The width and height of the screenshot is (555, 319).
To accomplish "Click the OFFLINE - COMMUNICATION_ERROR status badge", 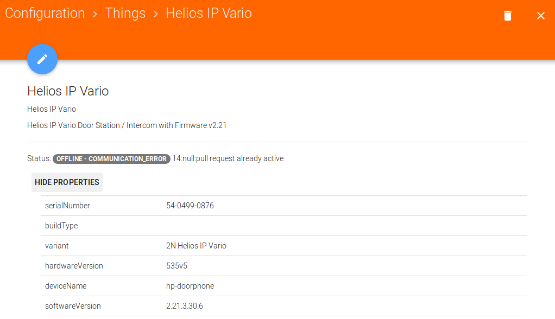I will point(112,159).
